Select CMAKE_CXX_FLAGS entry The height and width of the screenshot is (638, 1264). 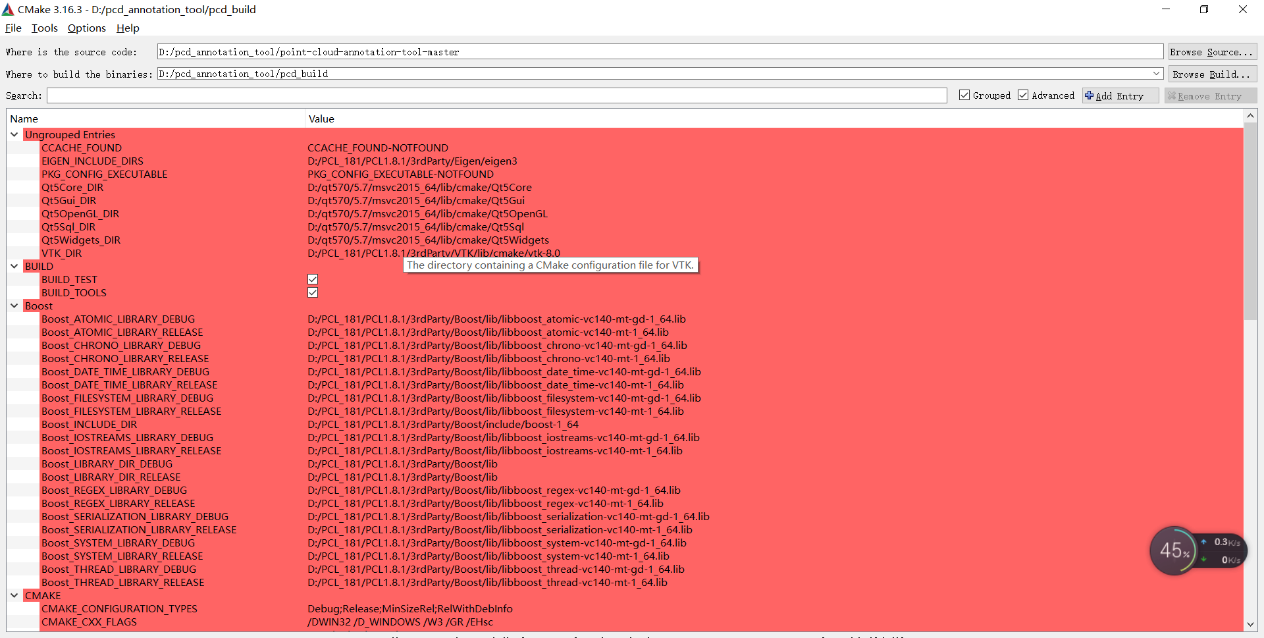(89, 622)
